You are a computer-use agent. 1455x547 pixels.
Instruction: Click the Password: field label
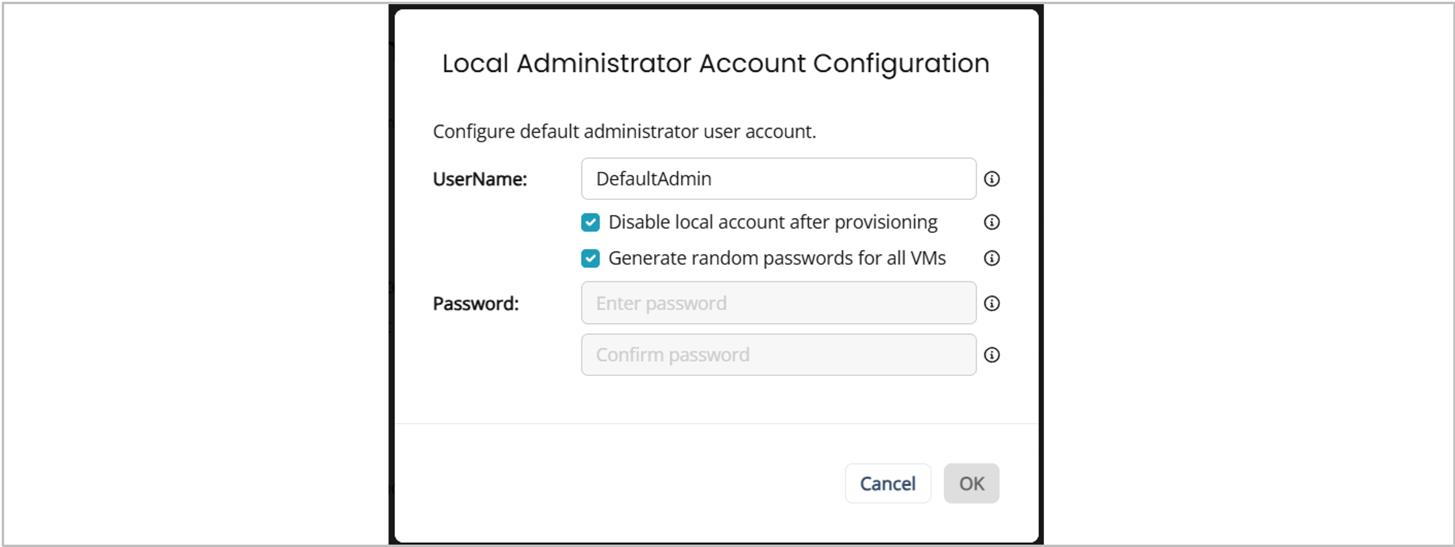tap(476, 304)
